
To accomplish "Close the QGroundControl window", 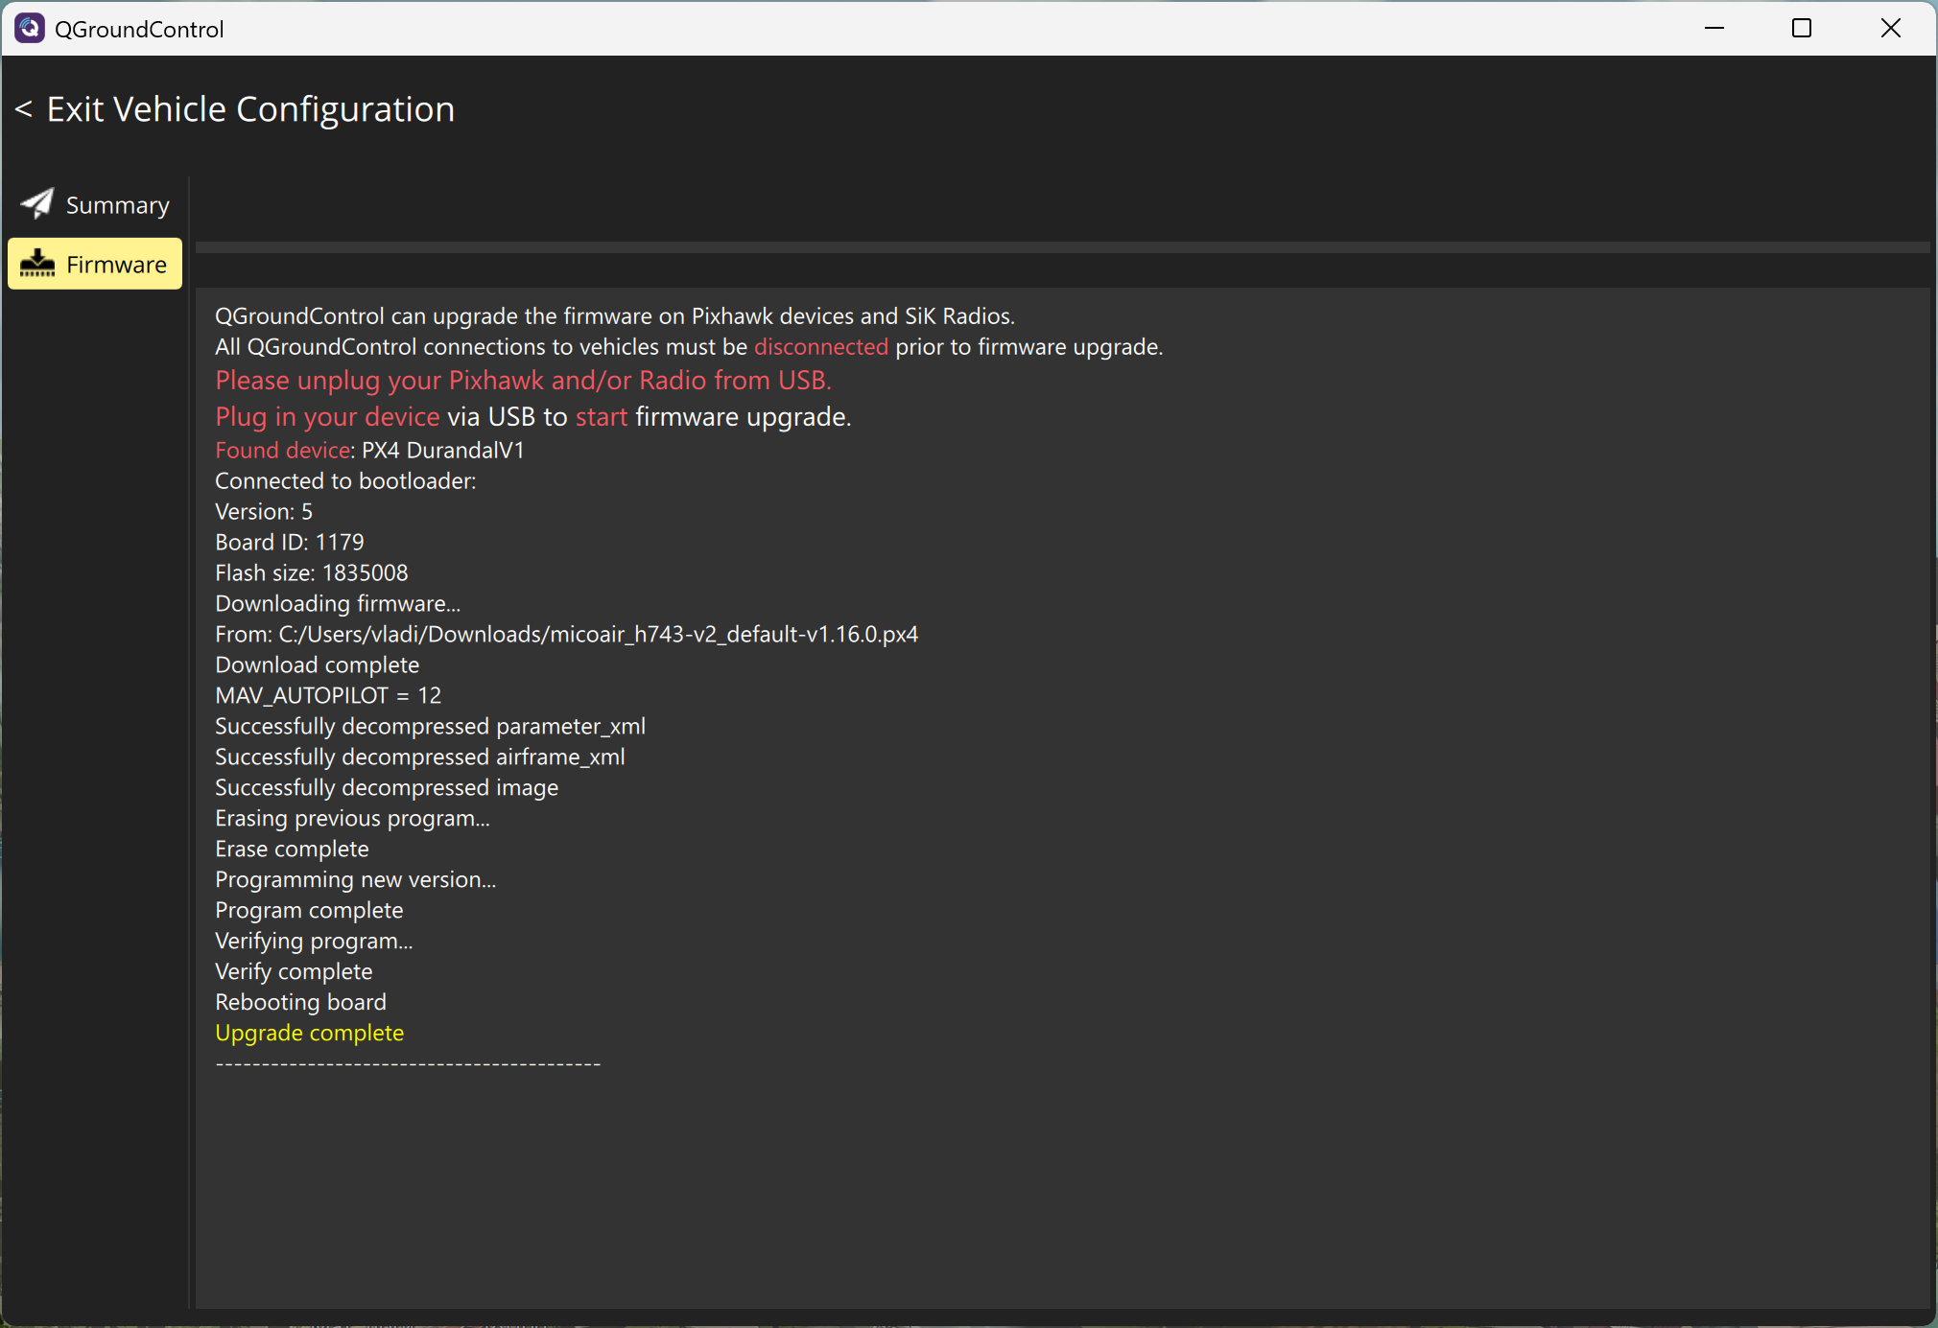I will (1889, 29).
